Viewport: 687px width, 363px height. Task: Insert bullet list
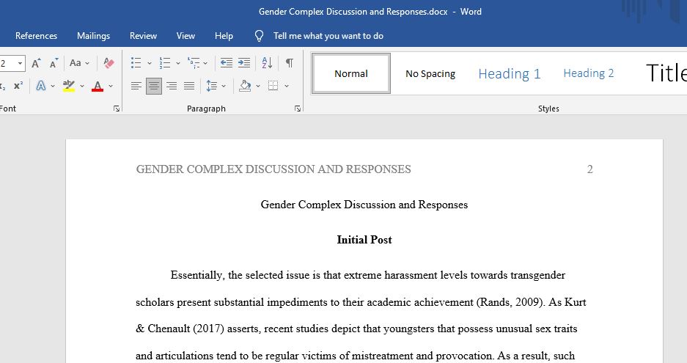[136, 63]
